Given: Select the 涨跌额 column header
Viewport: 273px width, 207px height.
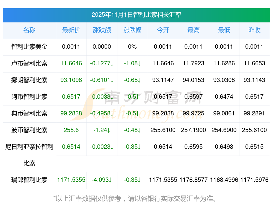Looking at the screenshot, I should [x=102, y=30].
